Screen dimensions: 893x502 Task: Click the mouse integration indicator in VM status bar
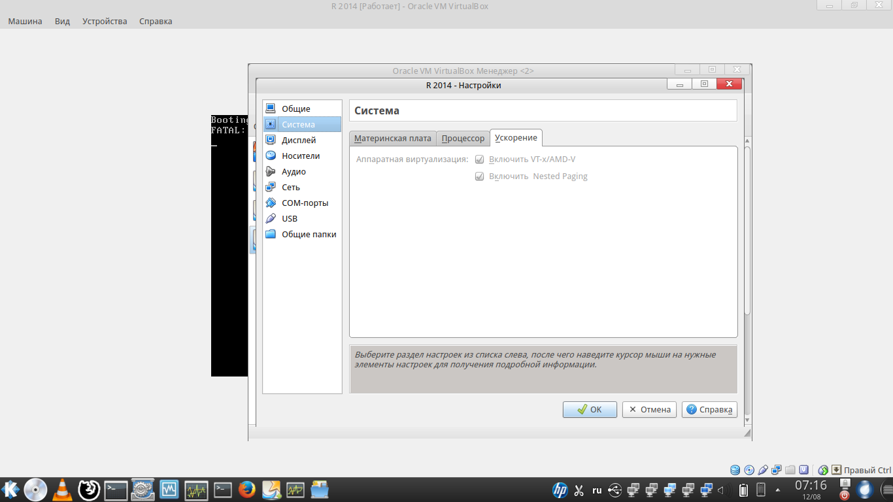point(823,470)
